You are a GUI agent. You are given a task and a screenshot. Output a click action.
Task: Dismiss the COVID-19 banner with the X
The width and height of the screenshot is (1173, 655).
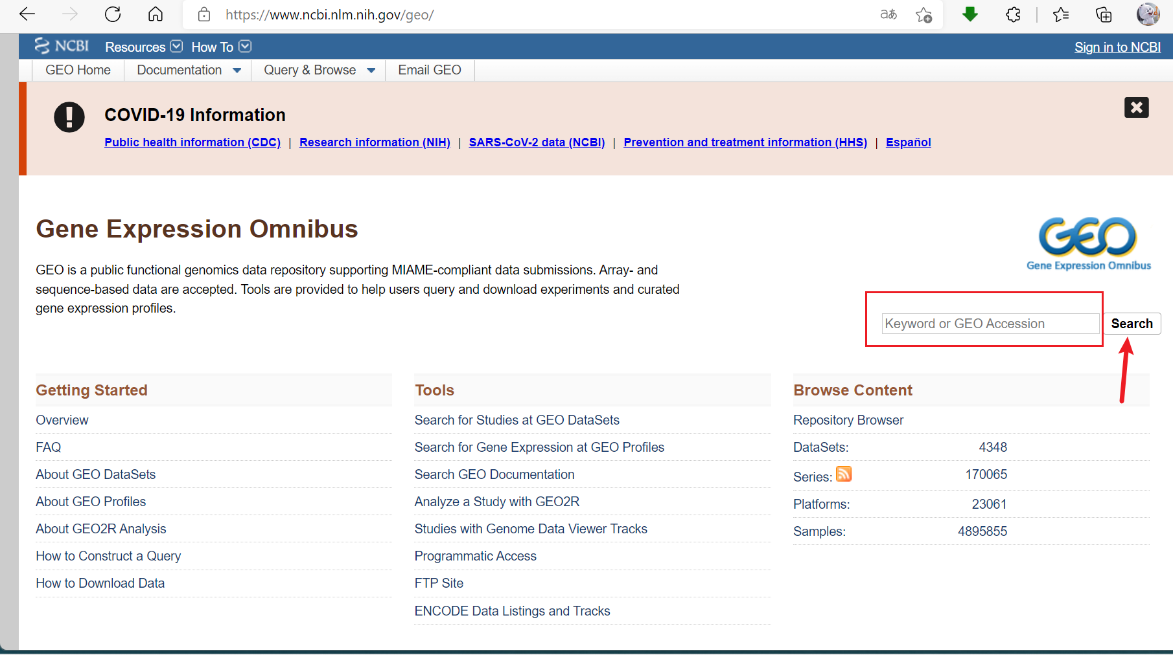point(1136,107)
